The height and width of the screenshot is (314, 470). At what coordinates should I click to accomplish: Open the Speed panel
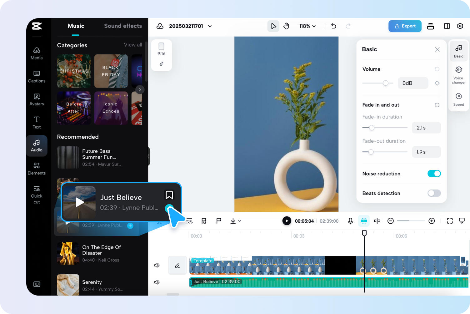tap(459, 99)
